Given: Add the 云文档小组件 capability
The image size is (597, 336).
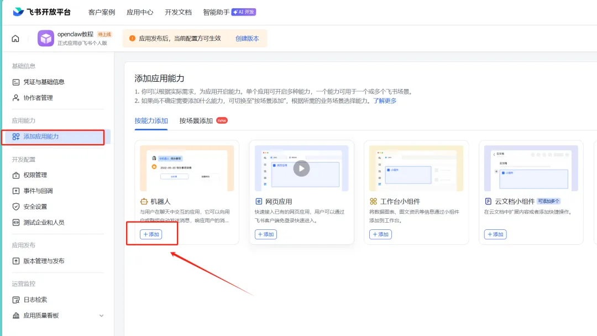Looking at the screenshot, I should click(495, 234).
